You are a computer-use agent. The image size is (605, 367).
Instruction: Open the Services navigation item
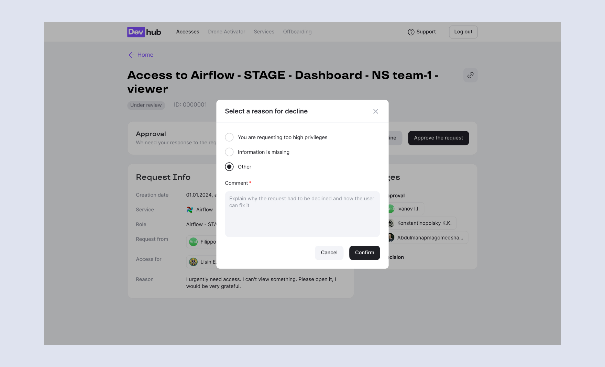264,32
